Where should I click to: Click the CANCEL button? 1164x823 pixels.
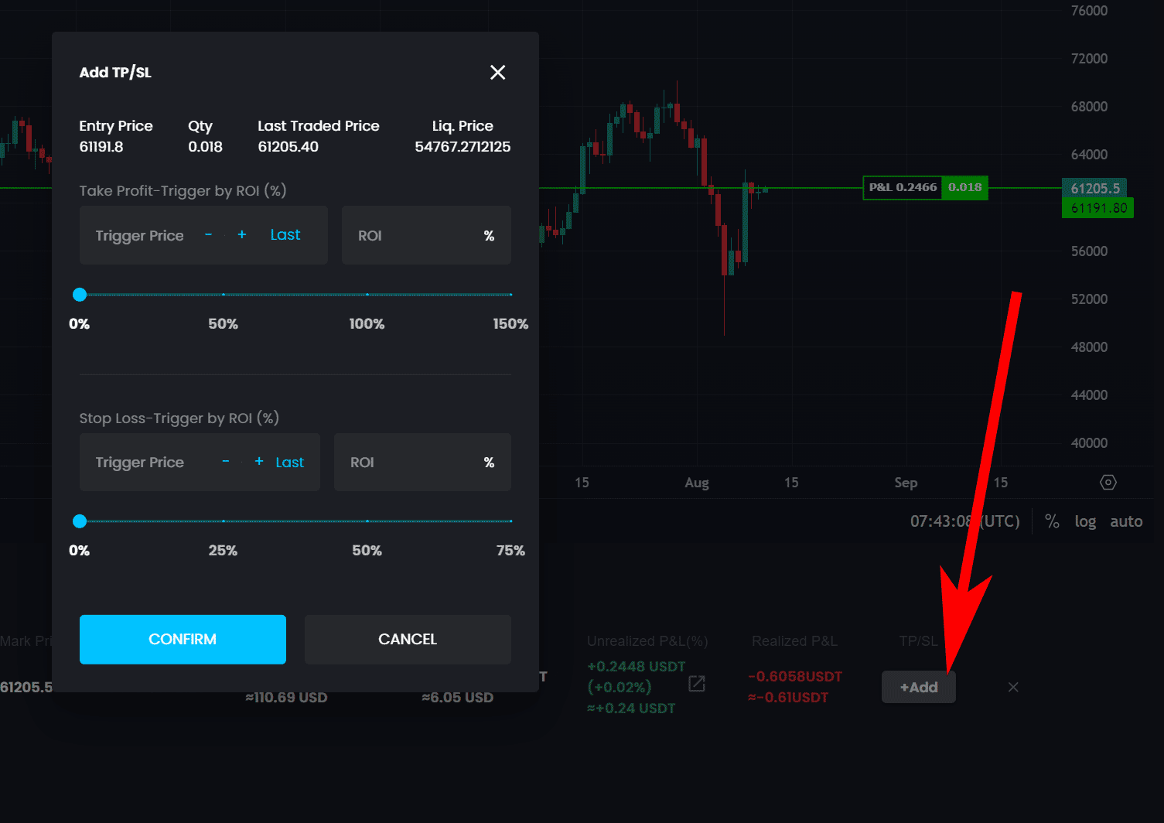408,640
